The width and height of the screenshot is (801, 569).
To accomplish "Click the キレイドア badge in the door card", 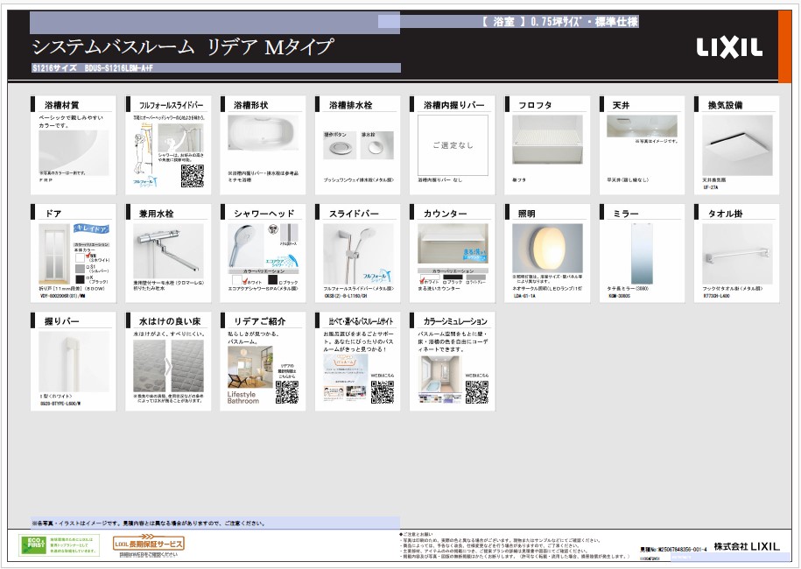I will coord(91,228).
